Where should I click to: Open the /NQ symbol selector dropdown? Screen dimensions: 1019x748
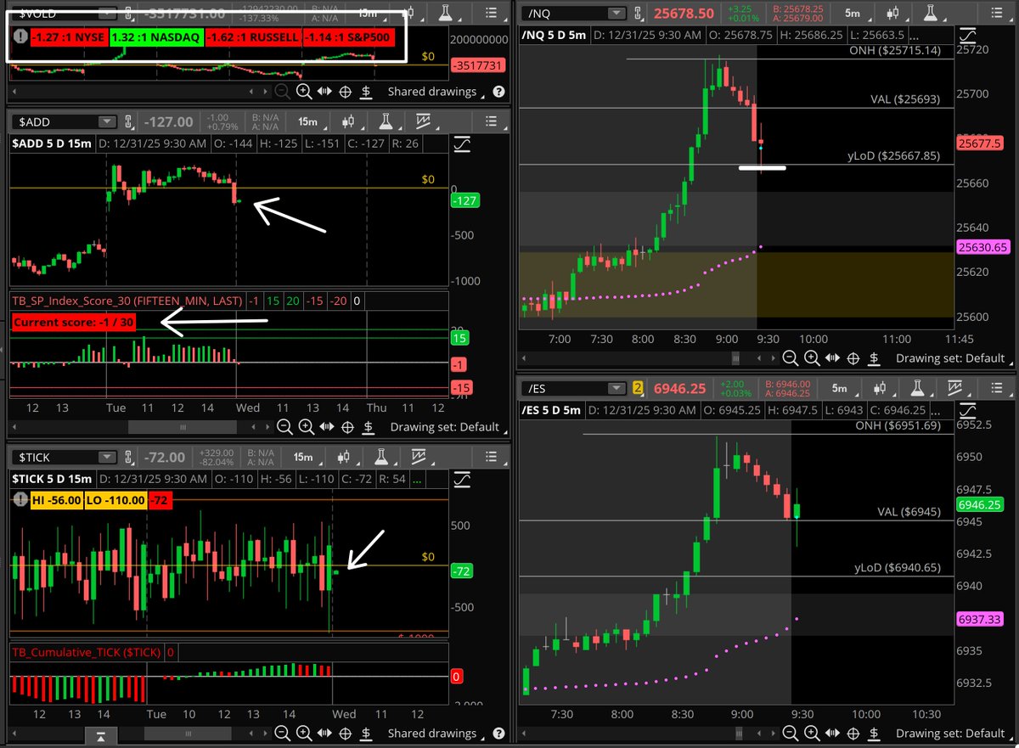(x=615, y=13)
